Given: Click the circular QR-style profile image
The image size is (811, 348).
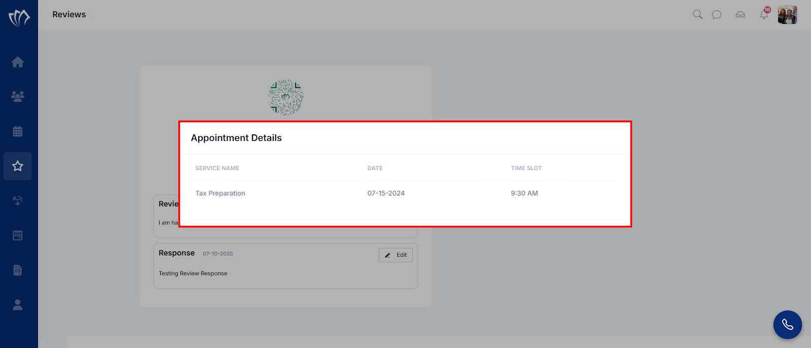Looking at the screenshot, I should click(x=286, y=97).
